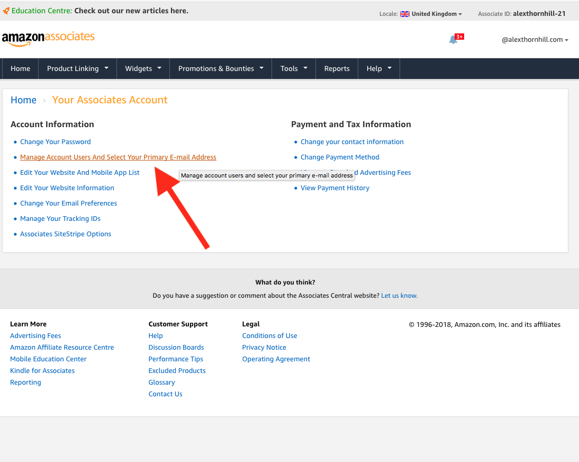
Task: Click the Let us know feedback link
Action: tap(399, 295)
